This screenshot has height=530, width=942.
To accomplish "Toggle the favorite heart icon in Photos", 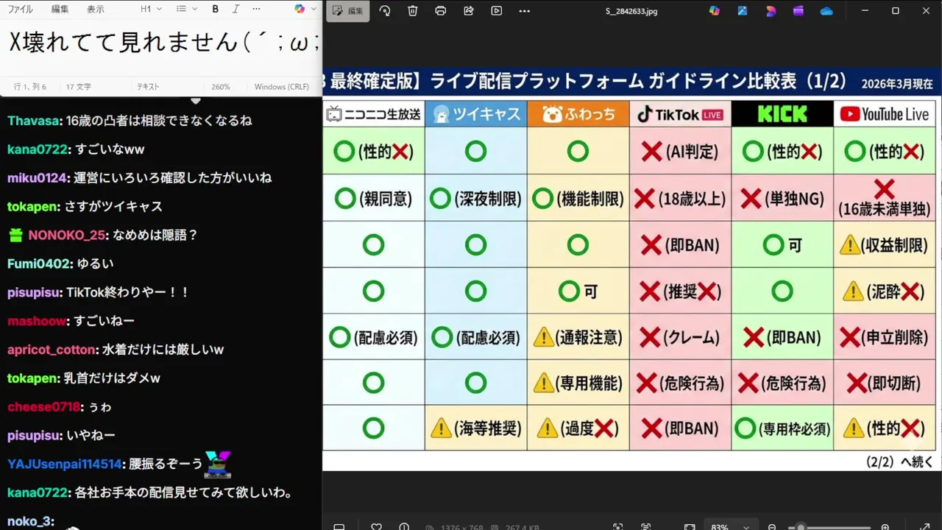I will pos(376,527).
